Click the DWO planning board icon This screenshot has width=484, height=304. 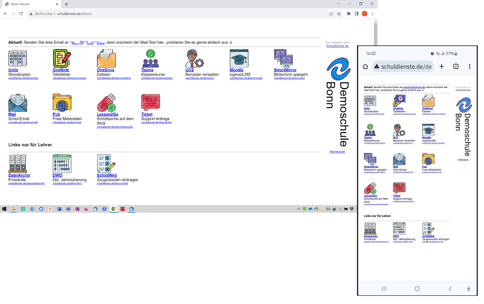62,164
